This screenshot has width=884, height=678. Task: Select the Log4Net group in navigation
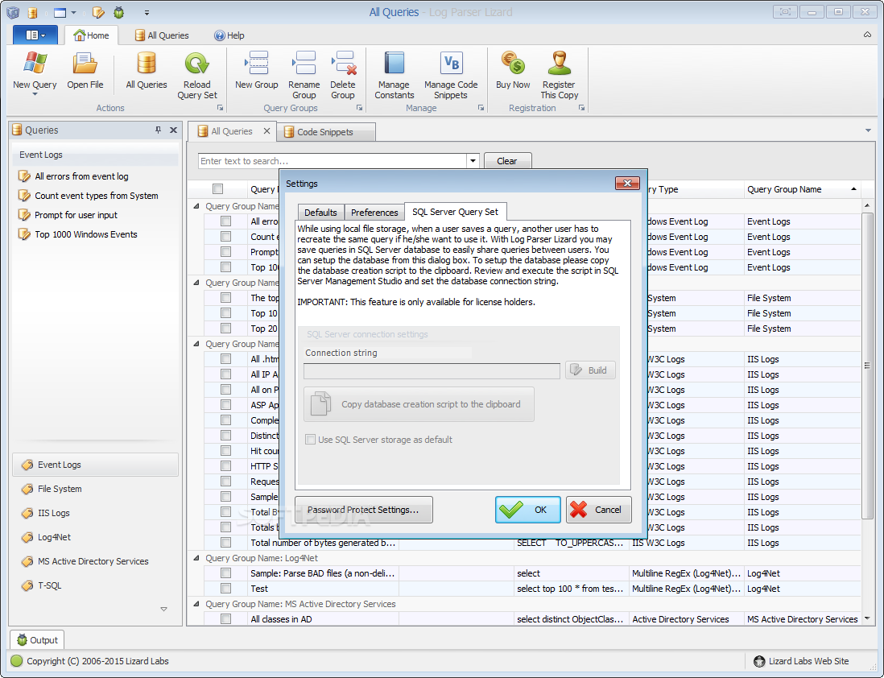tap(95, 538)
